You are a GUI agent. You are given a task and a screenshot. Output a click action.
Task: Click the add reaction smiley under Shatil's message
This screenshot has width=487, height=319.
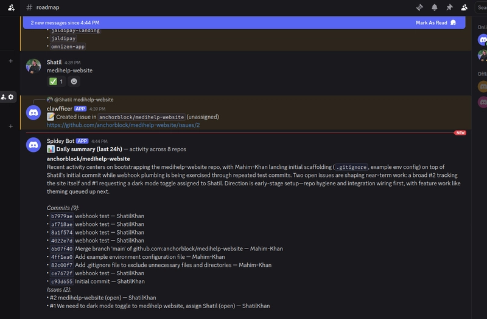pos(74,81)
